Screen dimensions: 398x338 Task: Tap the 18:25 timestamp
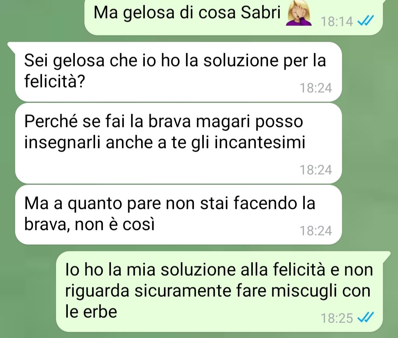(x=337, y=318)
